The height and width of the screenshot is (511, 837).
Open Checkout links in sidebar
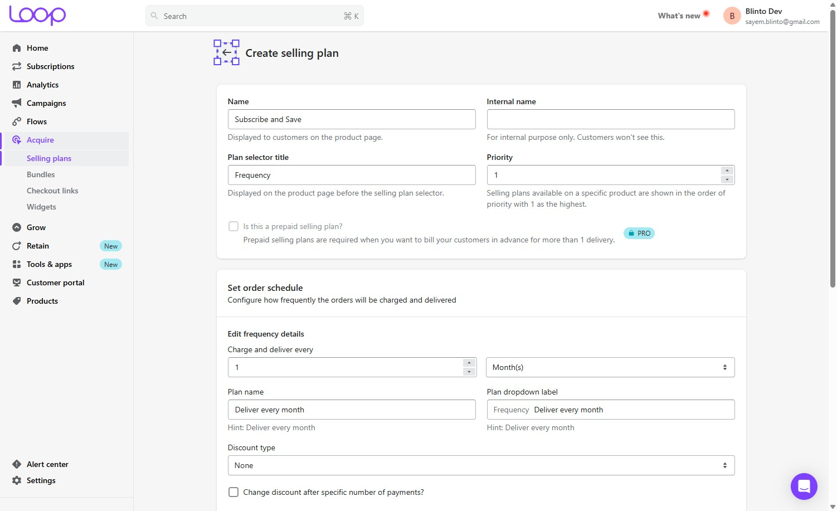(52, 191)
